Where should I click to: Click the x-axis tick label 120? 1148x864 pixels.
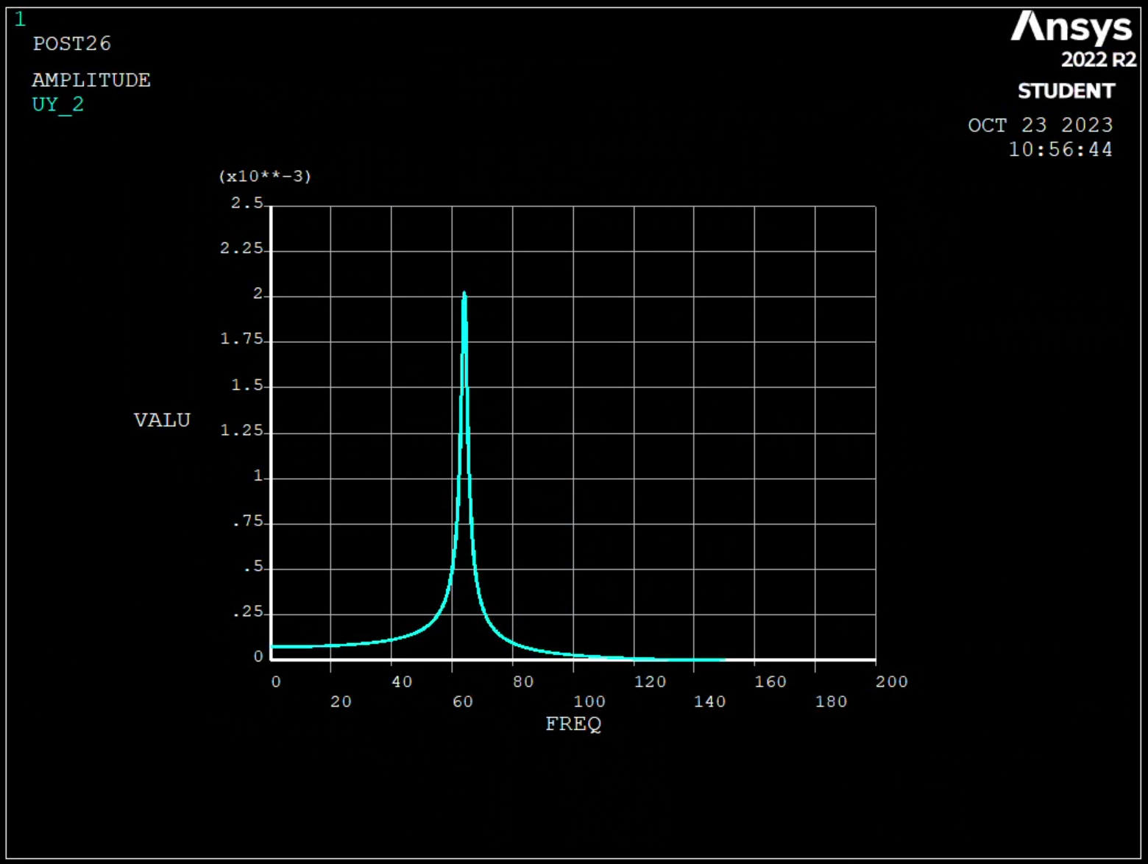click(x=651, y=682)
